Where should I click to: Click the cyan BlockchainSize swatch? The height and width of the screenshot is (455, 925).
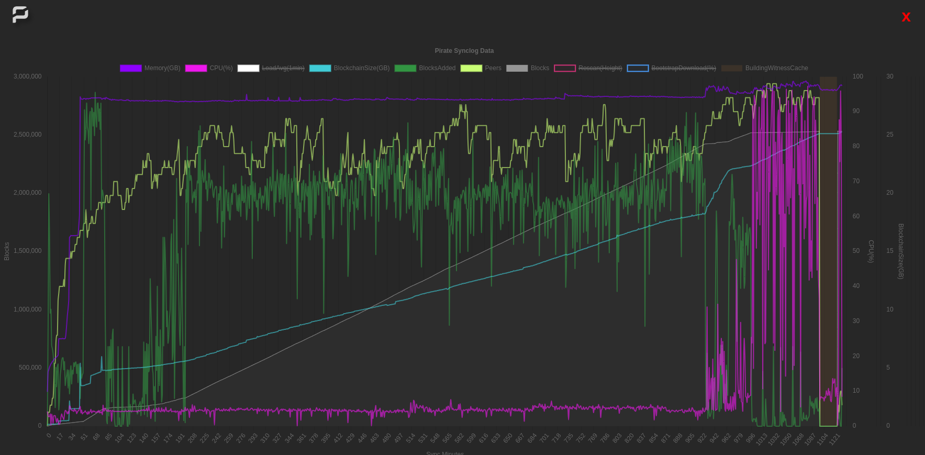click(x=320, y=68)
